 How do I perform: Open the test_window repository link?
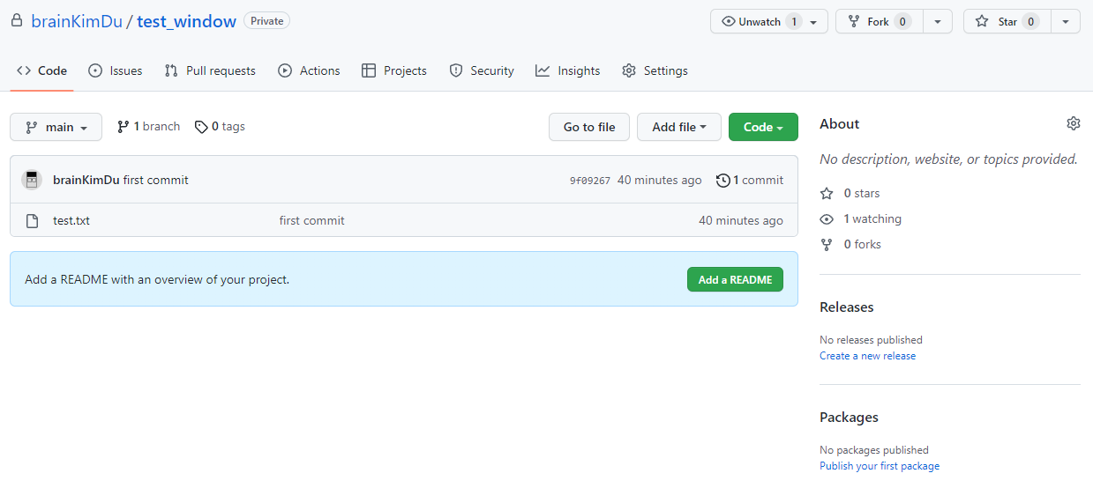point(186,21)
